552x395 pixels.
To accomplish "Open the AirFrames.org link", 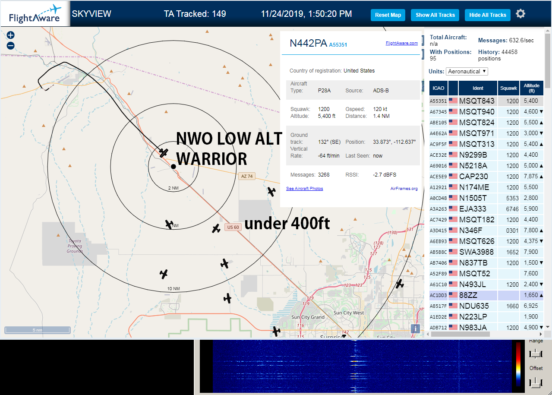I will [404, 189].
